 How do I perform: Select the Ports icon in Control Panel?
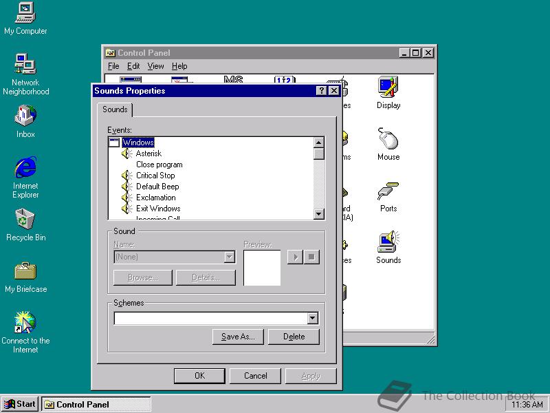(x=388, y=197)
